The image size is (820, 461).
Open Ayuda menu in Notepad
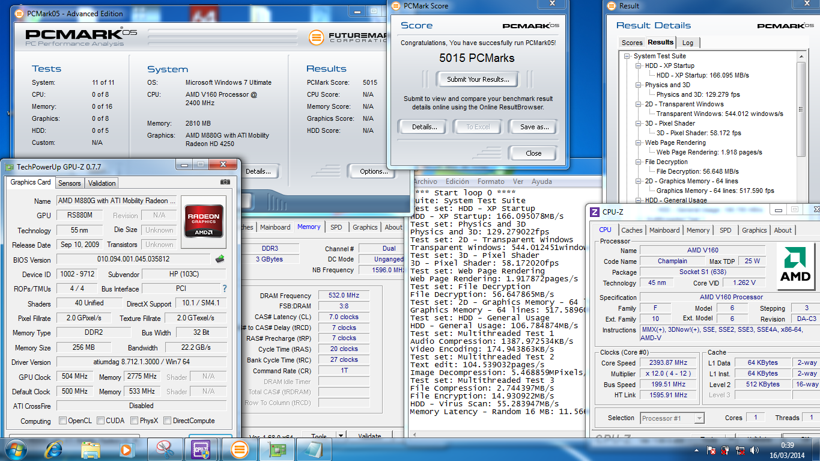[541, 182]
